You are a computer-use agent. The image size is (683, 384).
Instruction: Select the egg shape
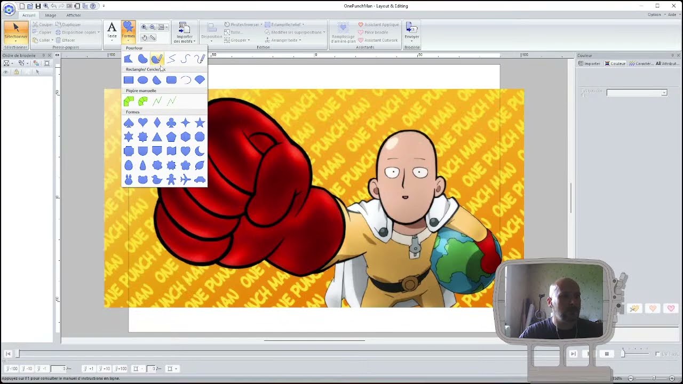coord(129,165)
